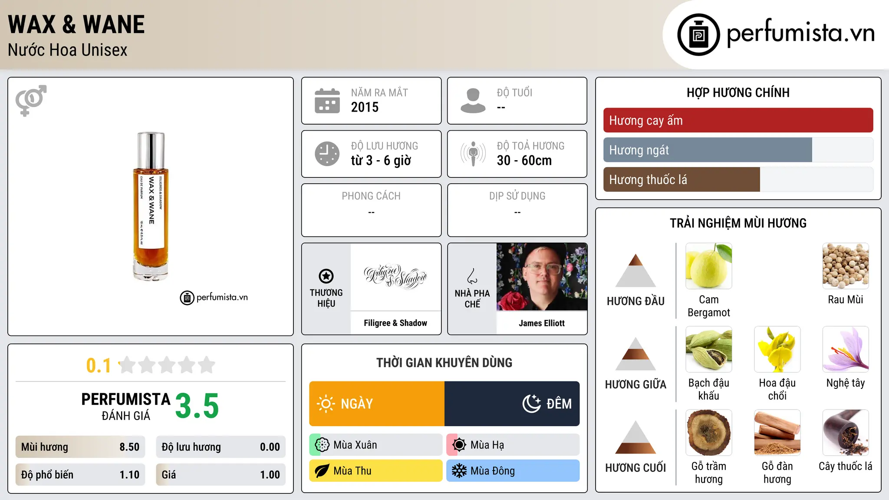Click the Thời Gian Khuyên Dùng heading
Viewport: 889px width, 500px height.
(x=444, y=362)
